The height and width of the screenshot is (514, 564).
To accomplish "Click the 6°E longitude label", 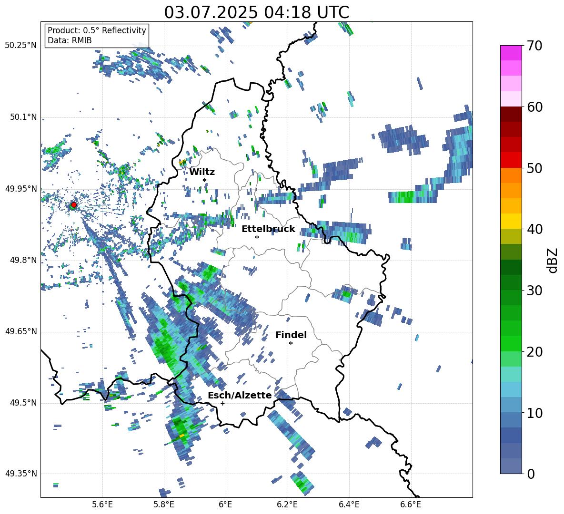I will tap(225, 504).
